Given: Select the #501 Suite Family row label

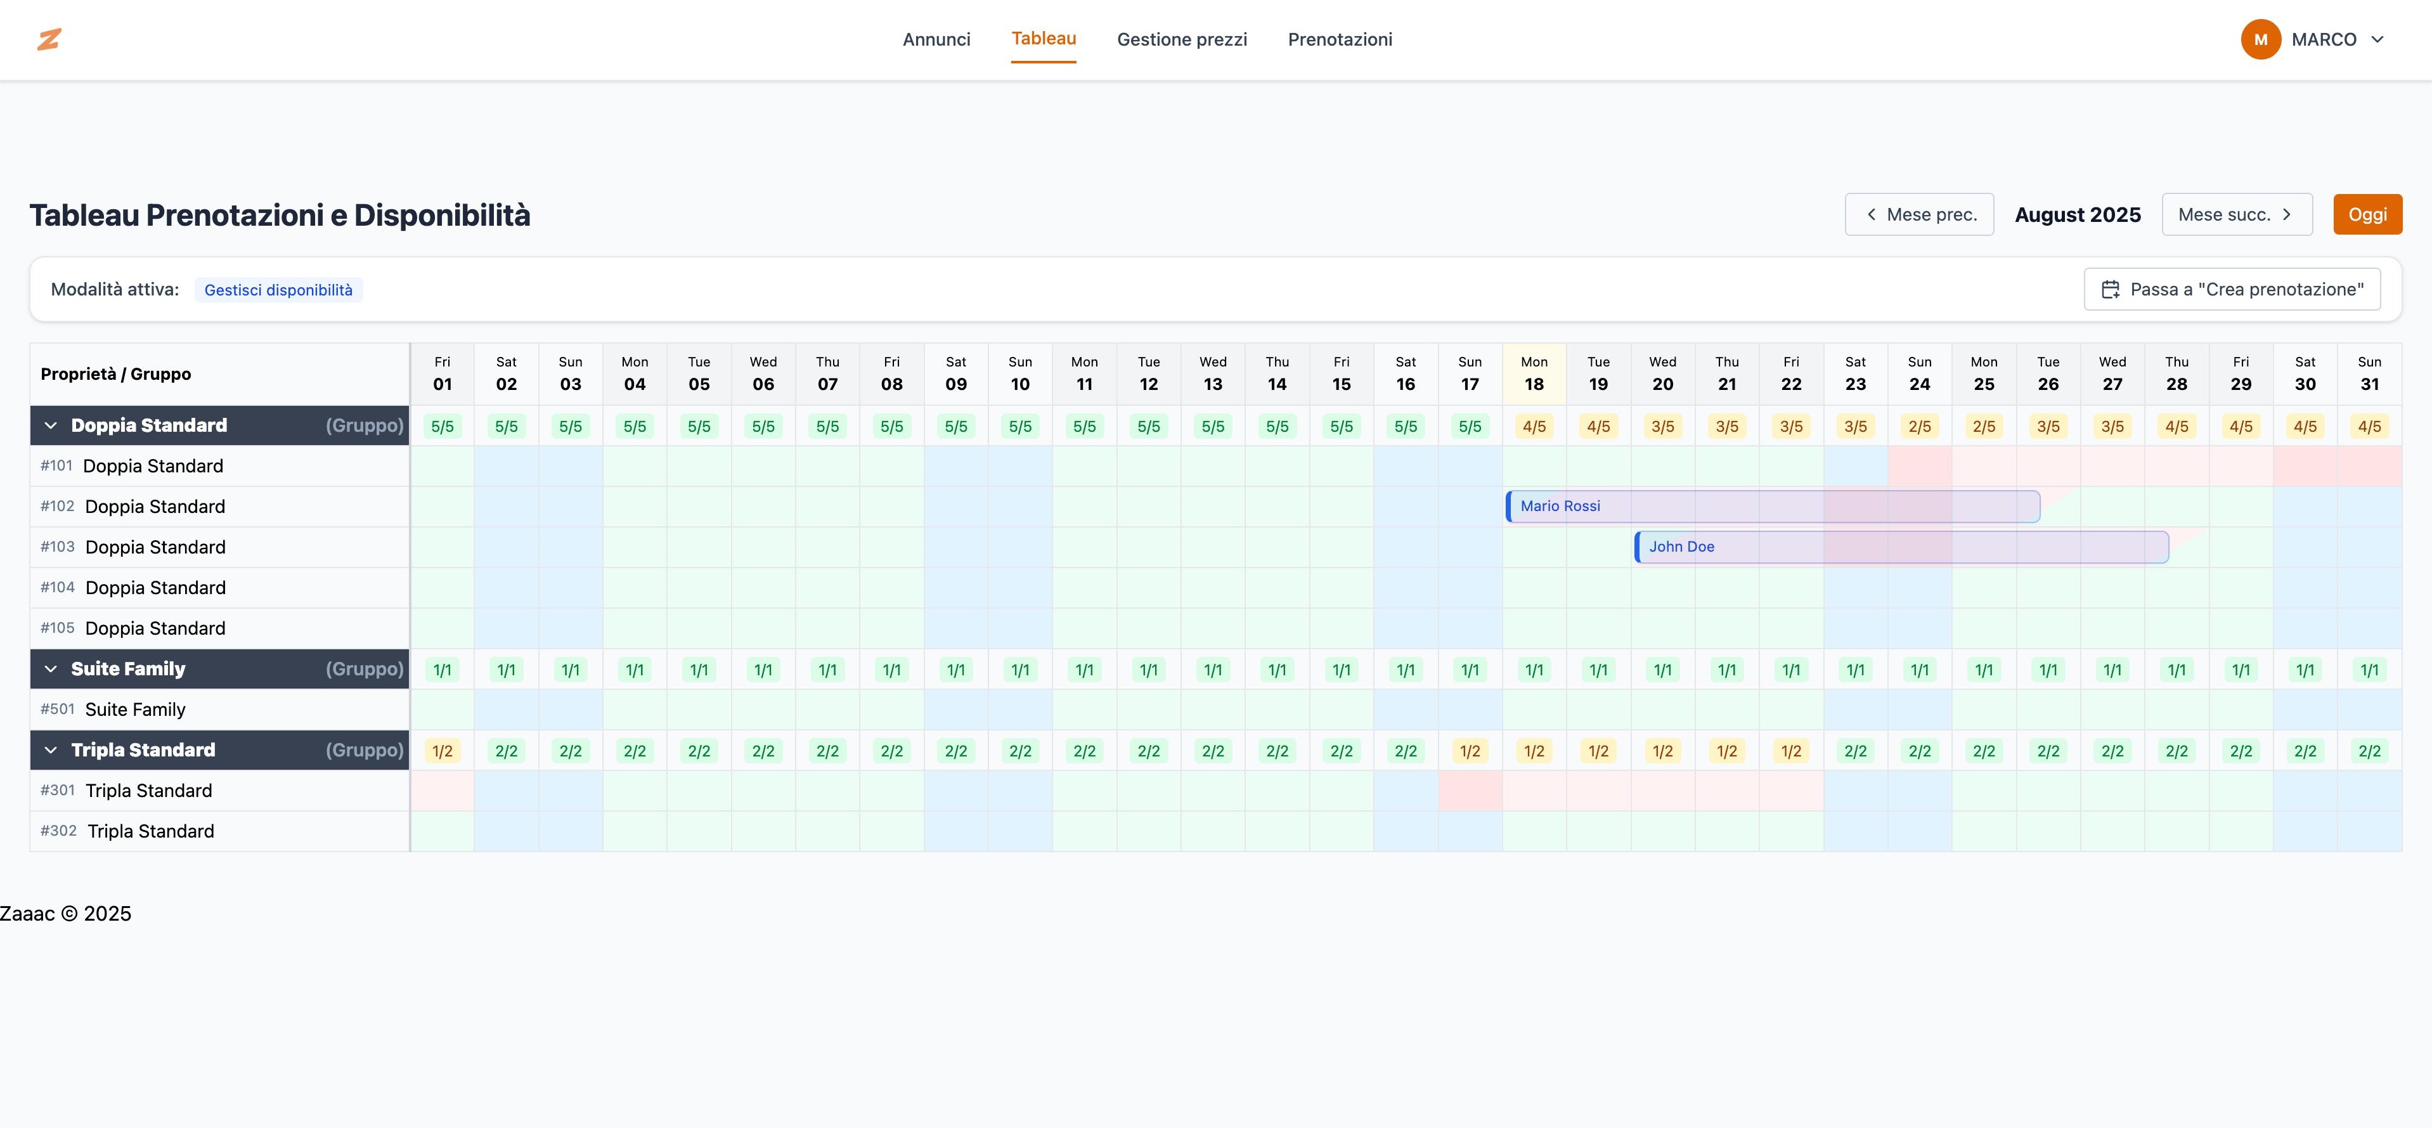Looking at the screenshot, I should 135,710.
